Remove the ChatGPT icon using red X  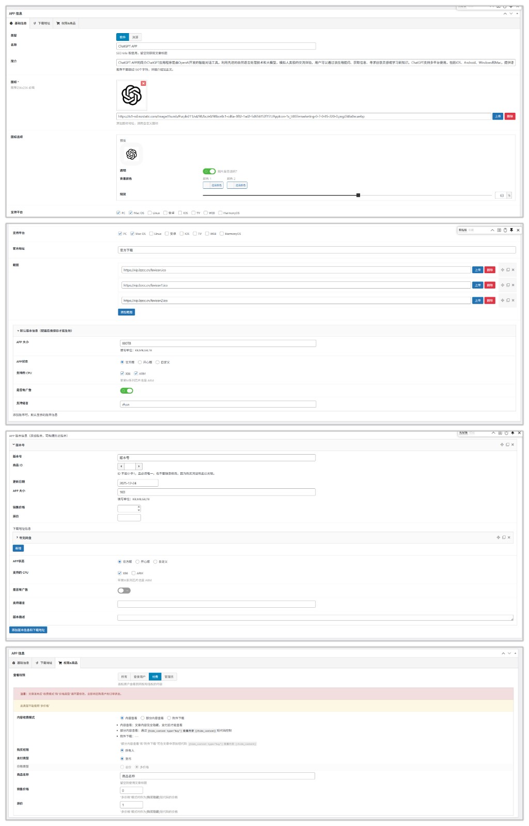point(143,83)
